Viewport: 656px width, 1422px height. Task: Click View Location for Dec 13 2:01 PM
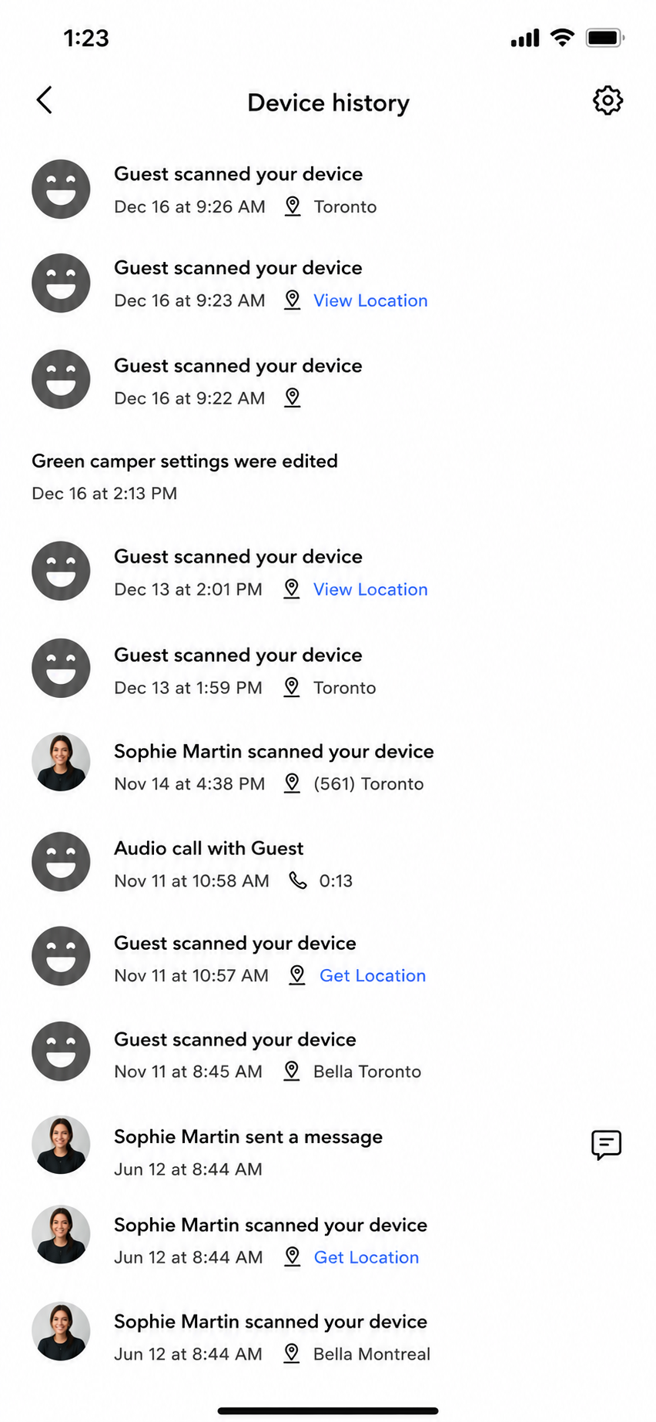370,589
